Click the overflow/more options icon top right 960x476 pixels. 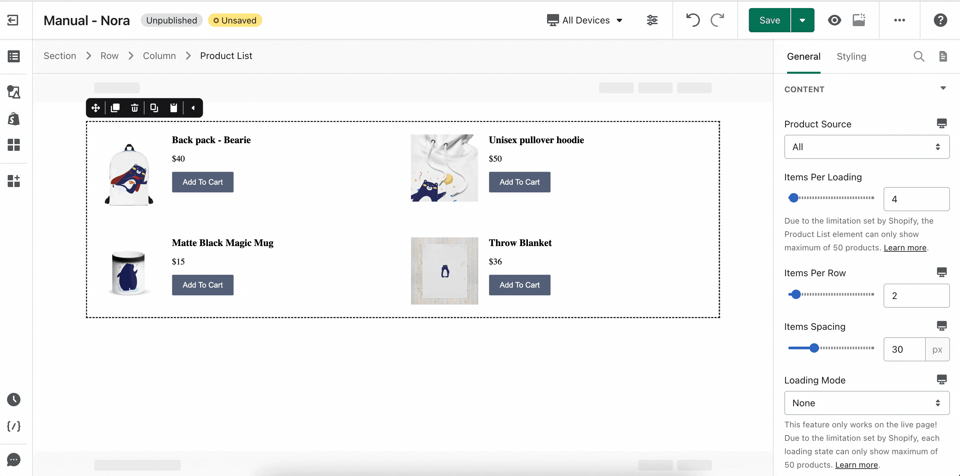pos(900,19)
